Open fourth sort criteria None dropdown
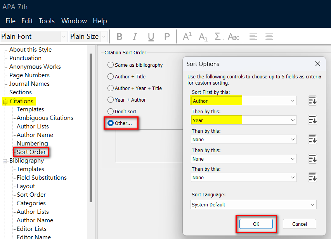Screen dimensions: 331x239 244,159
